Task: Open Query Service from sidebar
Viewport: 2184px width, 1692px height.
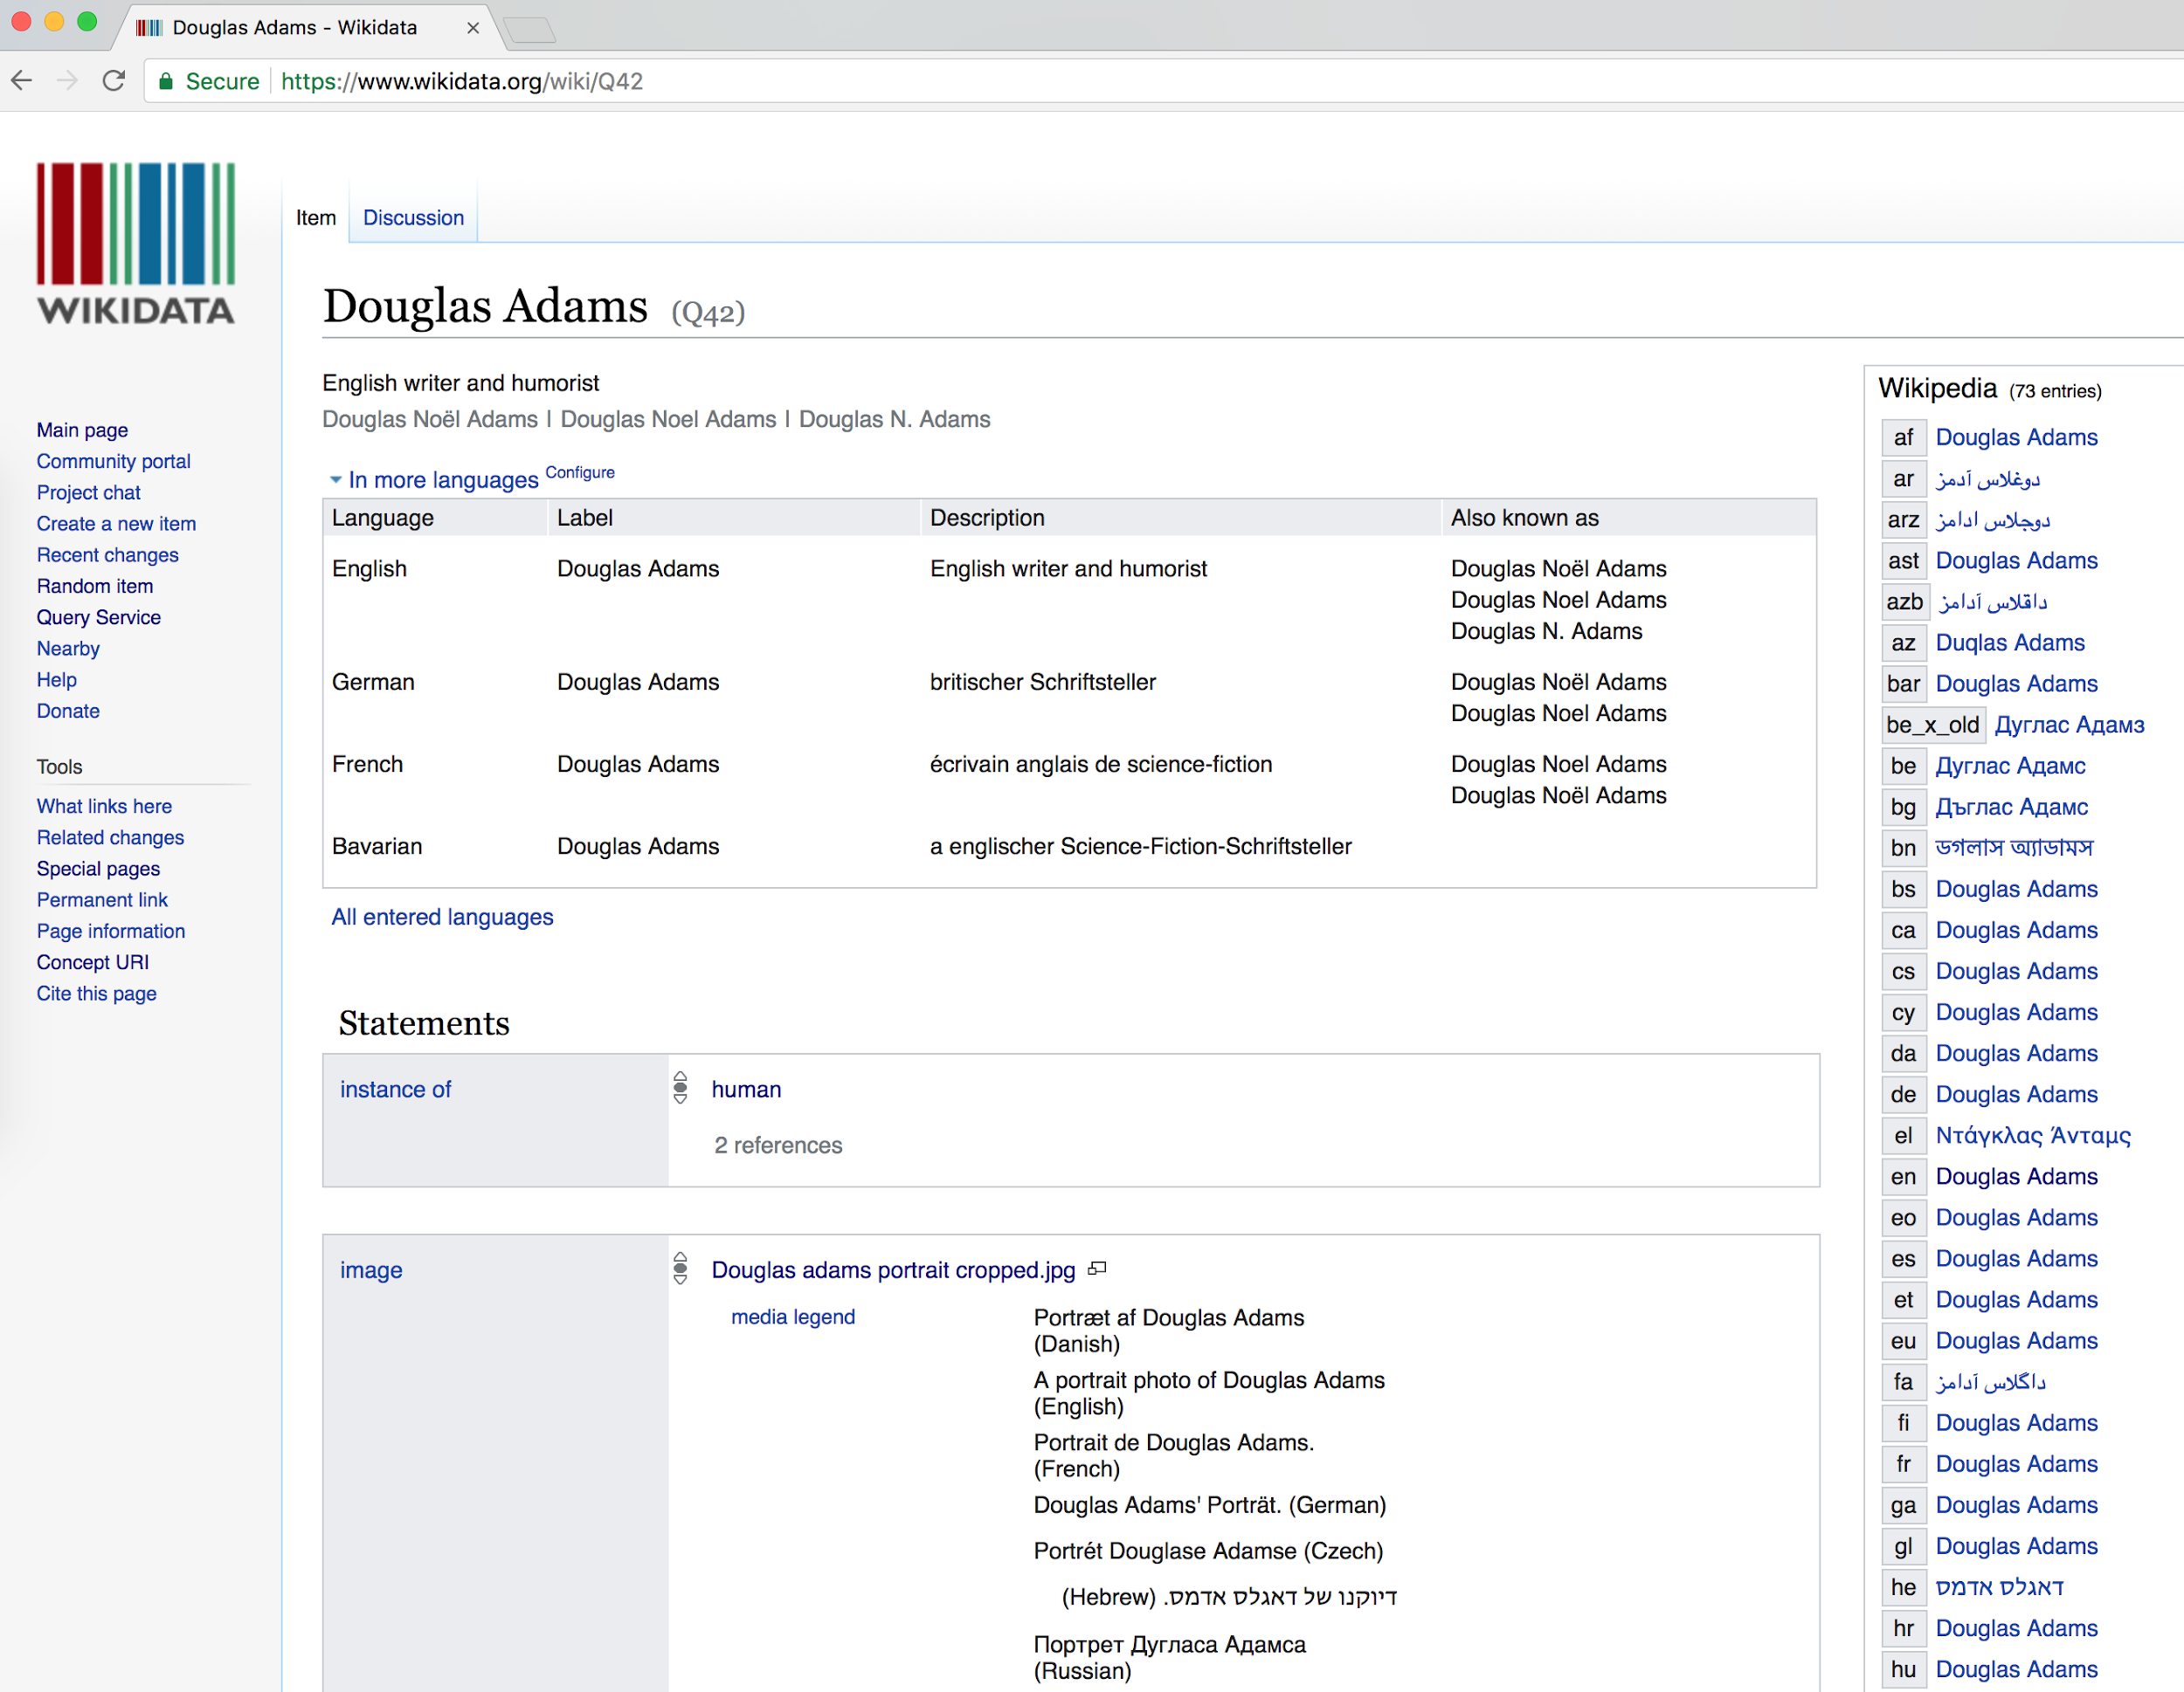Action: 98,616
